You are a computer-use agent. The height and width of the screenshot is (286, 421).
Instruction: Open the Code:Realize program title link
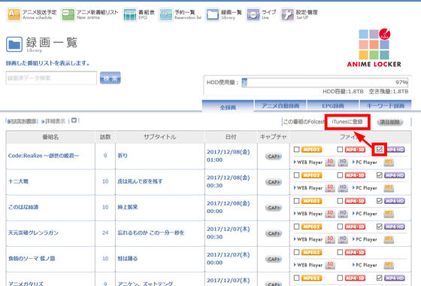pyautogui.click(x=44, y=156)
